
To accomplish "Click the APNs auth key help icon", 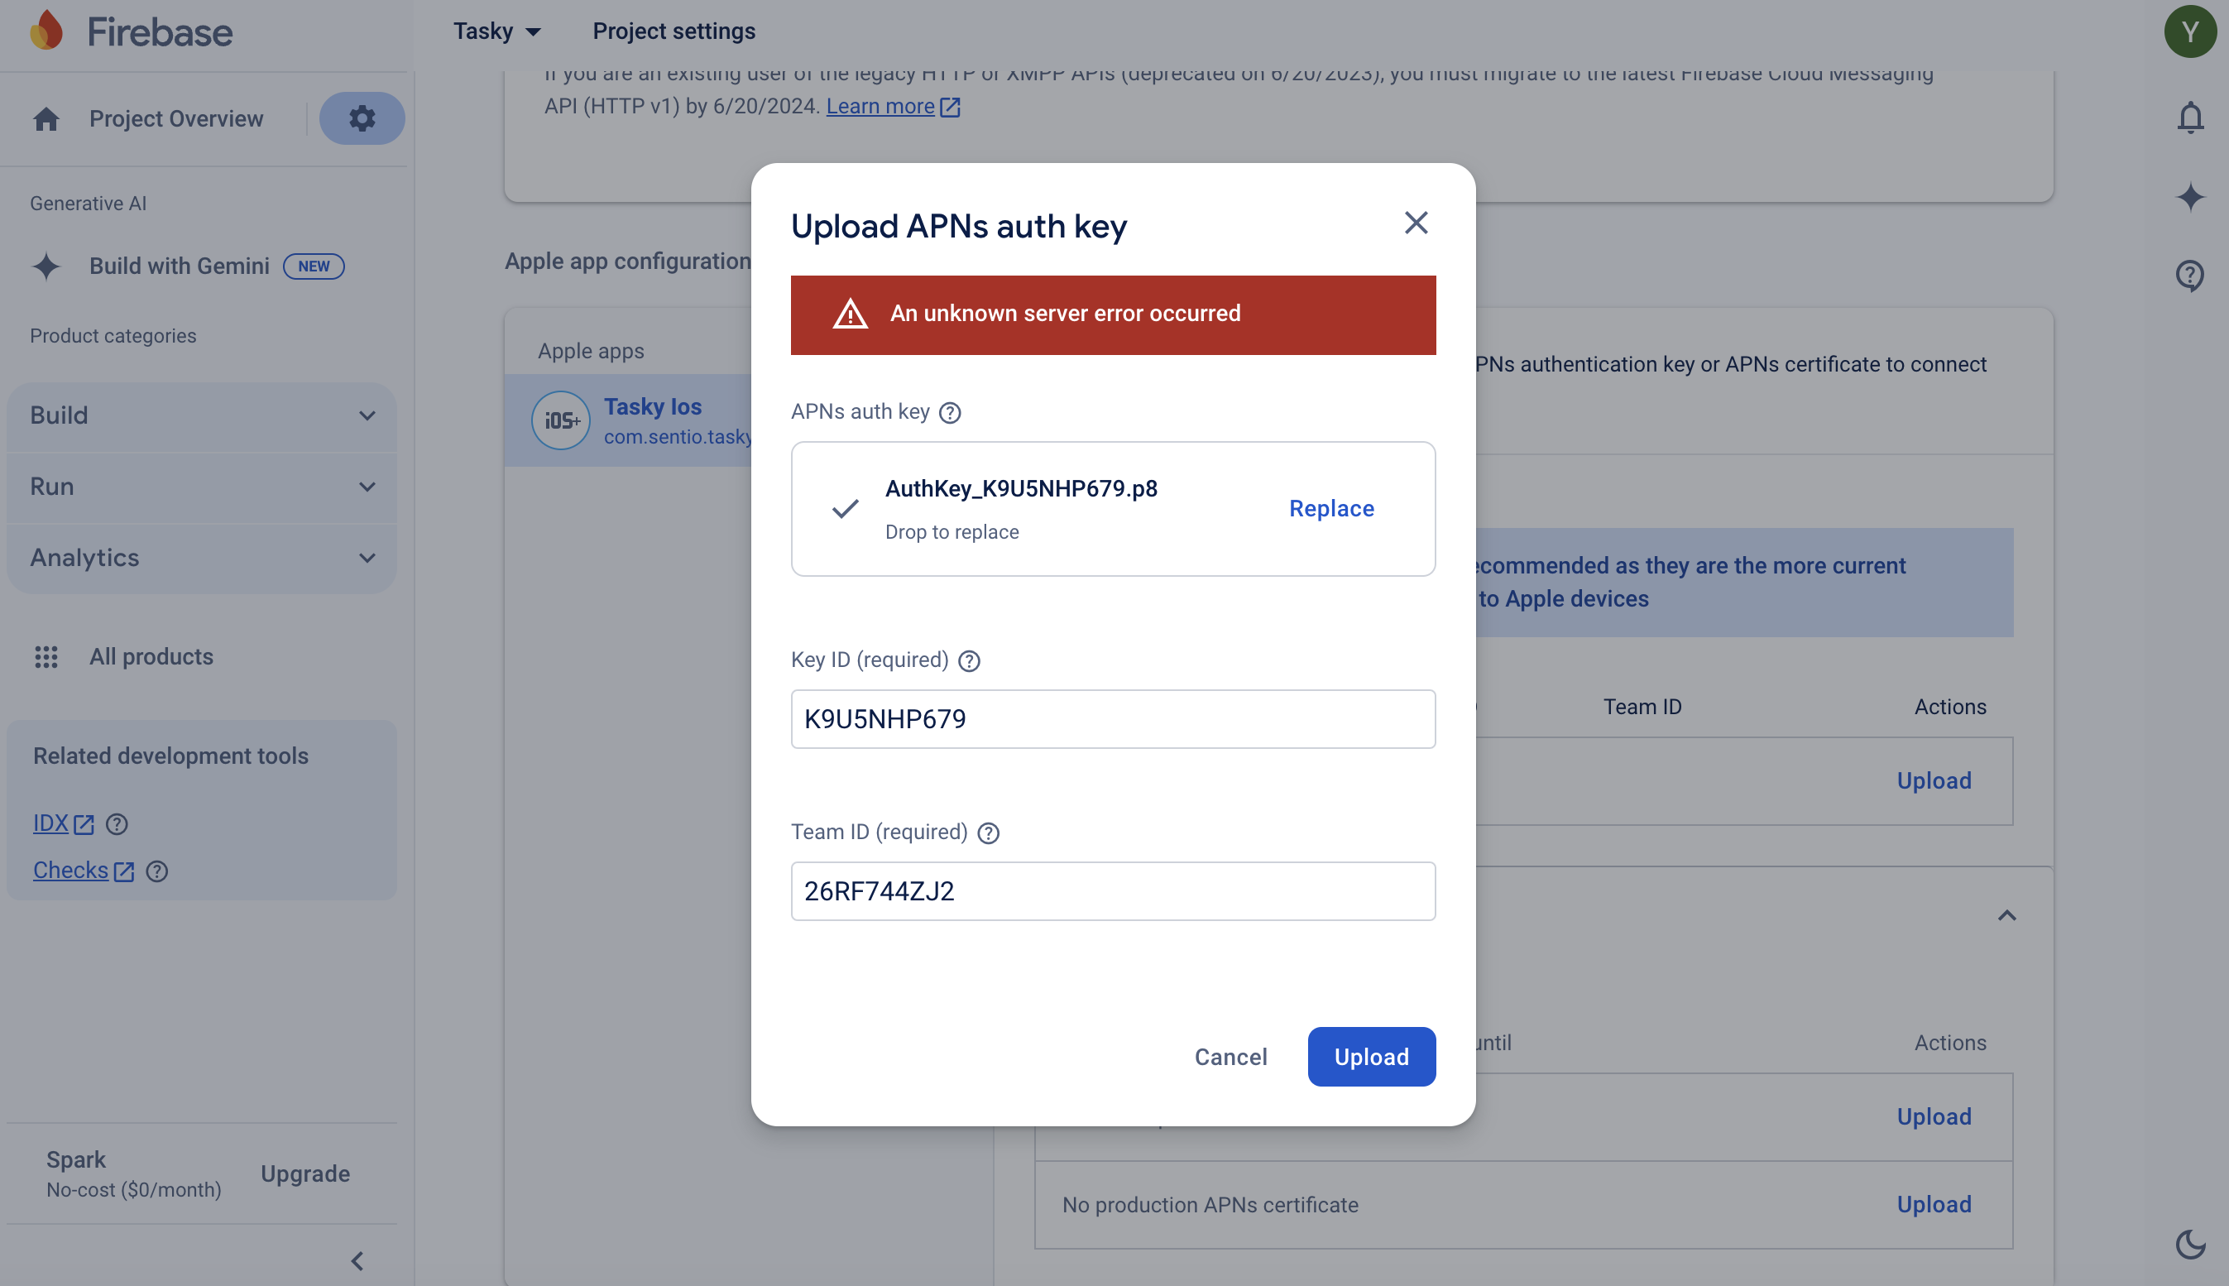I will [949, 412].
